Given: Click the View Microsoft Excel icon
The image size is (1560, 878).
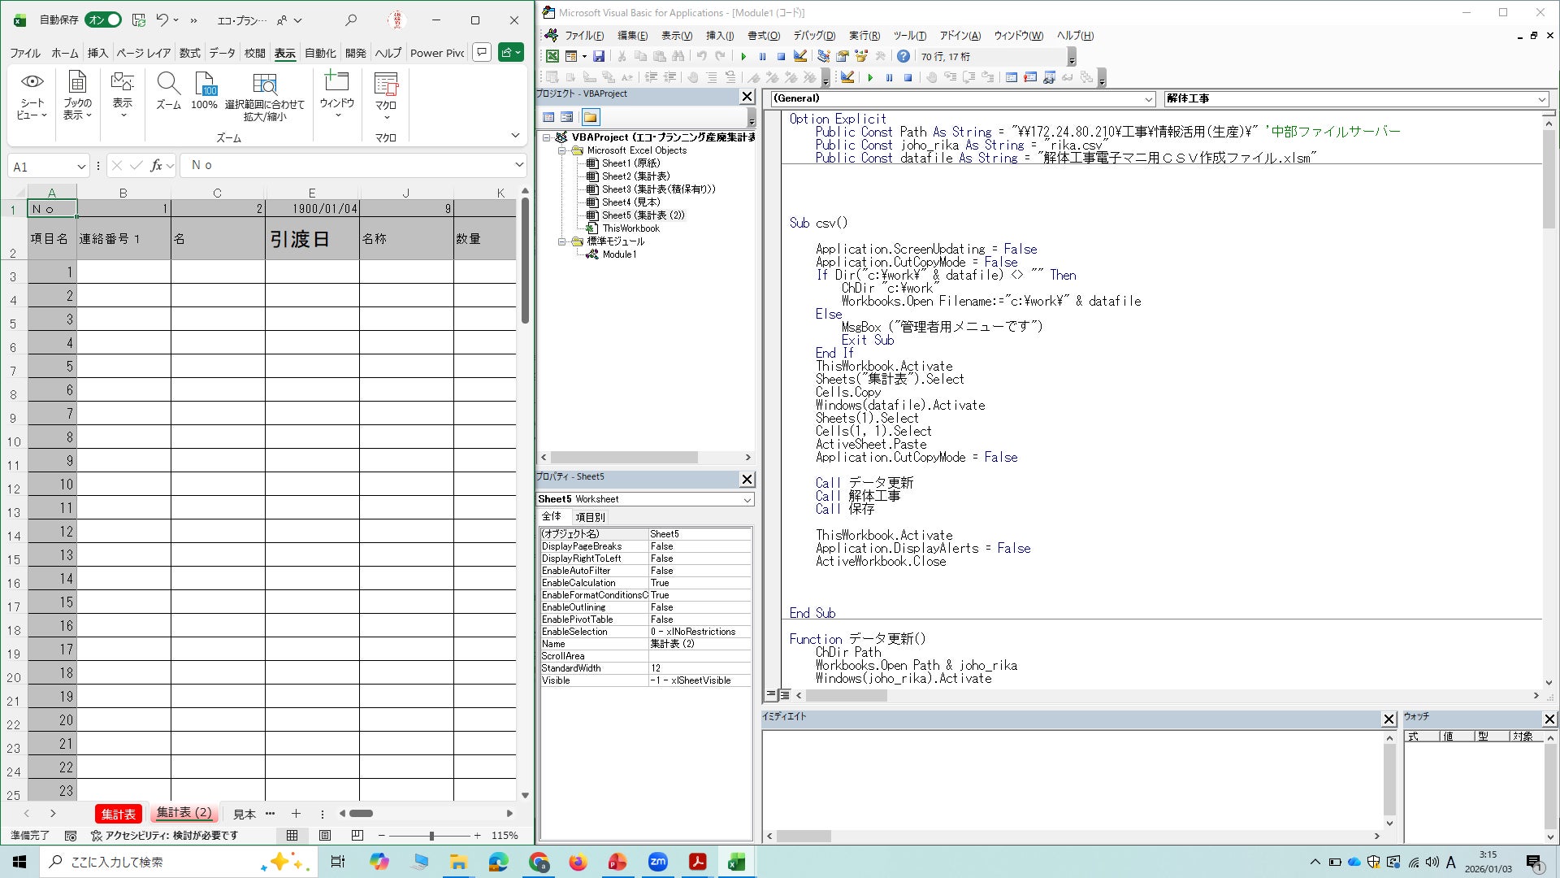Looking at the screenshot, I should pyautogui.click(x=552, y=56).
